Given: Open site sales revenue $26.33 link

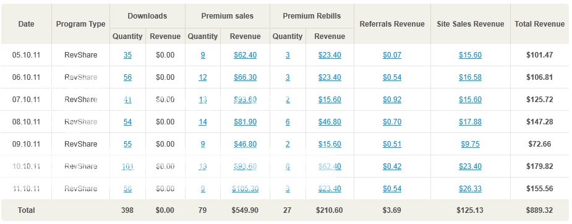Looking at the screenshot, I should 470,189.
